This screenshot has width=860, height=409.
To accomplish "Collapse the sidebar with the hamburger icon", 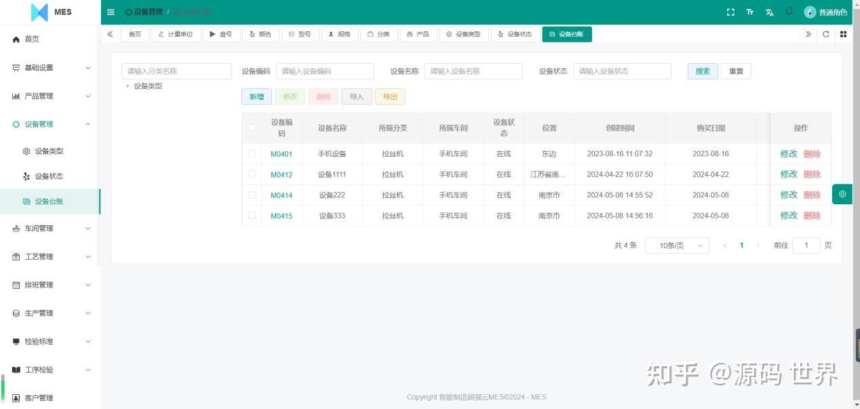I will pyautogui.click(x=111, y=12).
